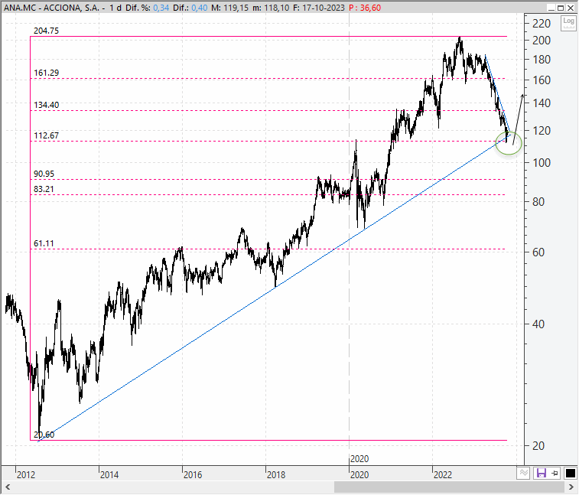This screenshot has width=579, height=495.
Task: Click the 2022 date axis label
Action: pyautogui.click(x=443, y=475)
